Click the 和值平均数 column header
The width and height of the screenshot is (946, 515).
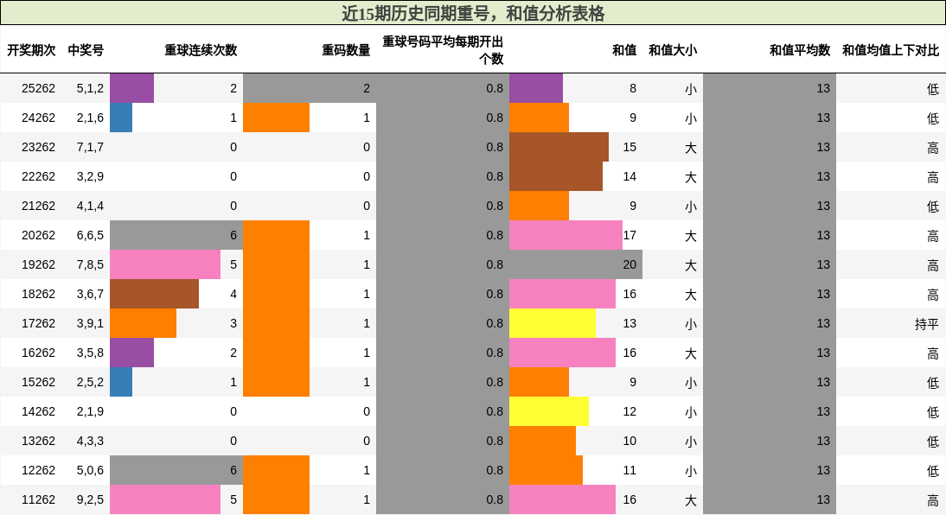tap(800, 50)
